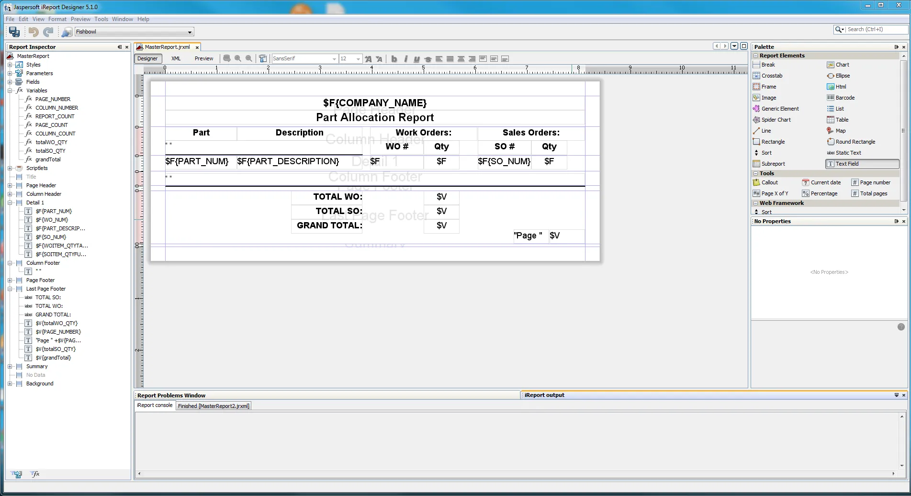Expand the Fields node in Report Inspector
This screenshot has width=911, height=496.
[x=10, y=82]
